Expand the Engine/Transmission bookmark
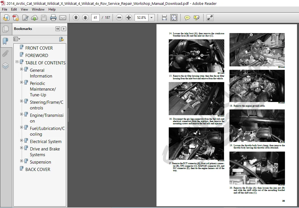Image resolution: width=299 pixels, height=208 pixels. 22,114
